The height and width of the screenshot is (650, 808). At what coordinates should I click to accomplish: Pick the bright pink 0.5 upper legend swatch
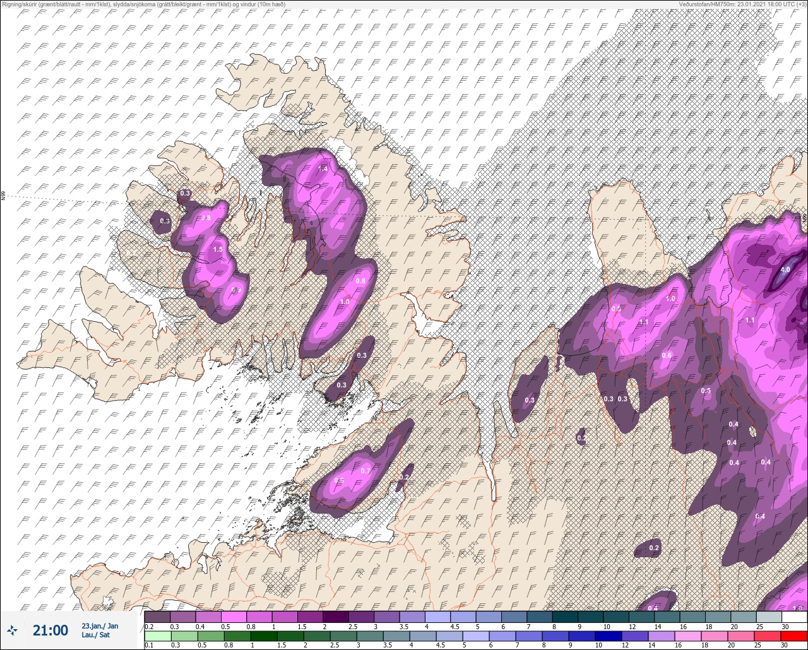(x=234, y=617)
